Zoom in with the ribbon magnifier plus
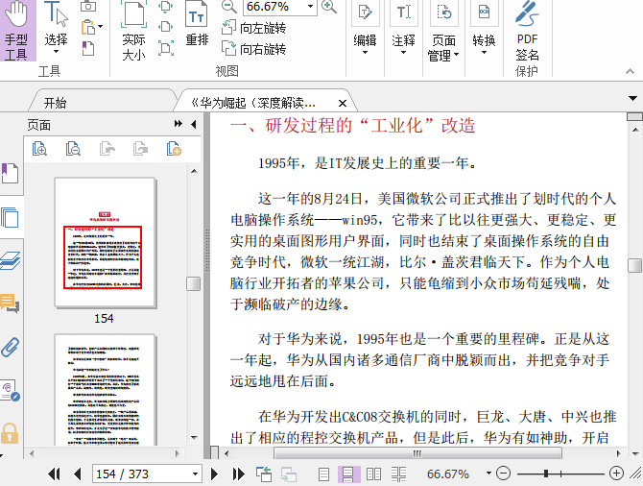The image size is (643, 486). pos(329,6)
